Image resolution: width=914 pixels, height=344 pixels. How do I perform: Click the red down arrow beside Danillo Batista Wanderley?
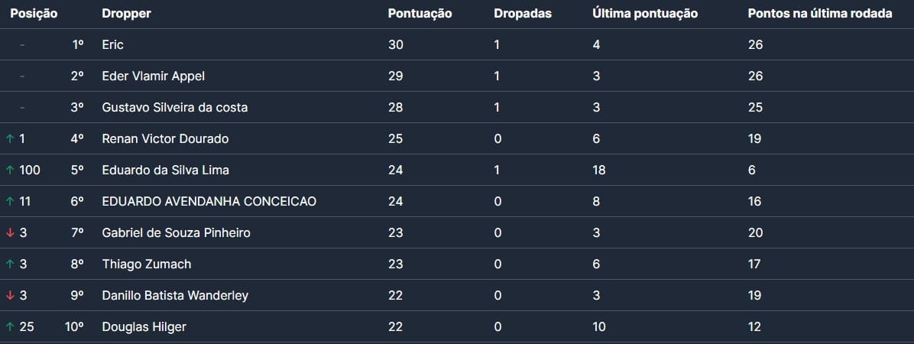pos(10,296)
